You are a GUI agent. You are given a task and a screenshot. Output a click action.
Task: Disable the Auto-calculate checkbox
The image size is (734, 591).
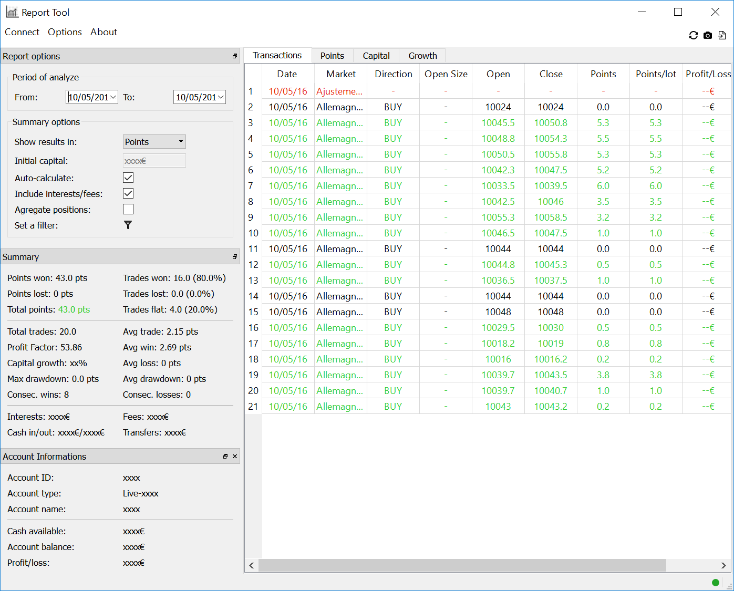tap(128, 178)
